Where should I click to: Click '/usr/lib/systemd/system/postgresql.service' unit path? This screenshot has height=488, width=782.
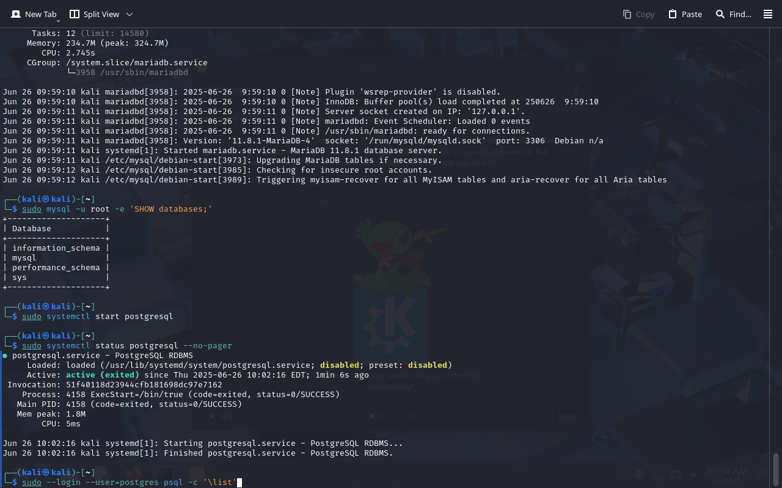[x=210, y=365]
